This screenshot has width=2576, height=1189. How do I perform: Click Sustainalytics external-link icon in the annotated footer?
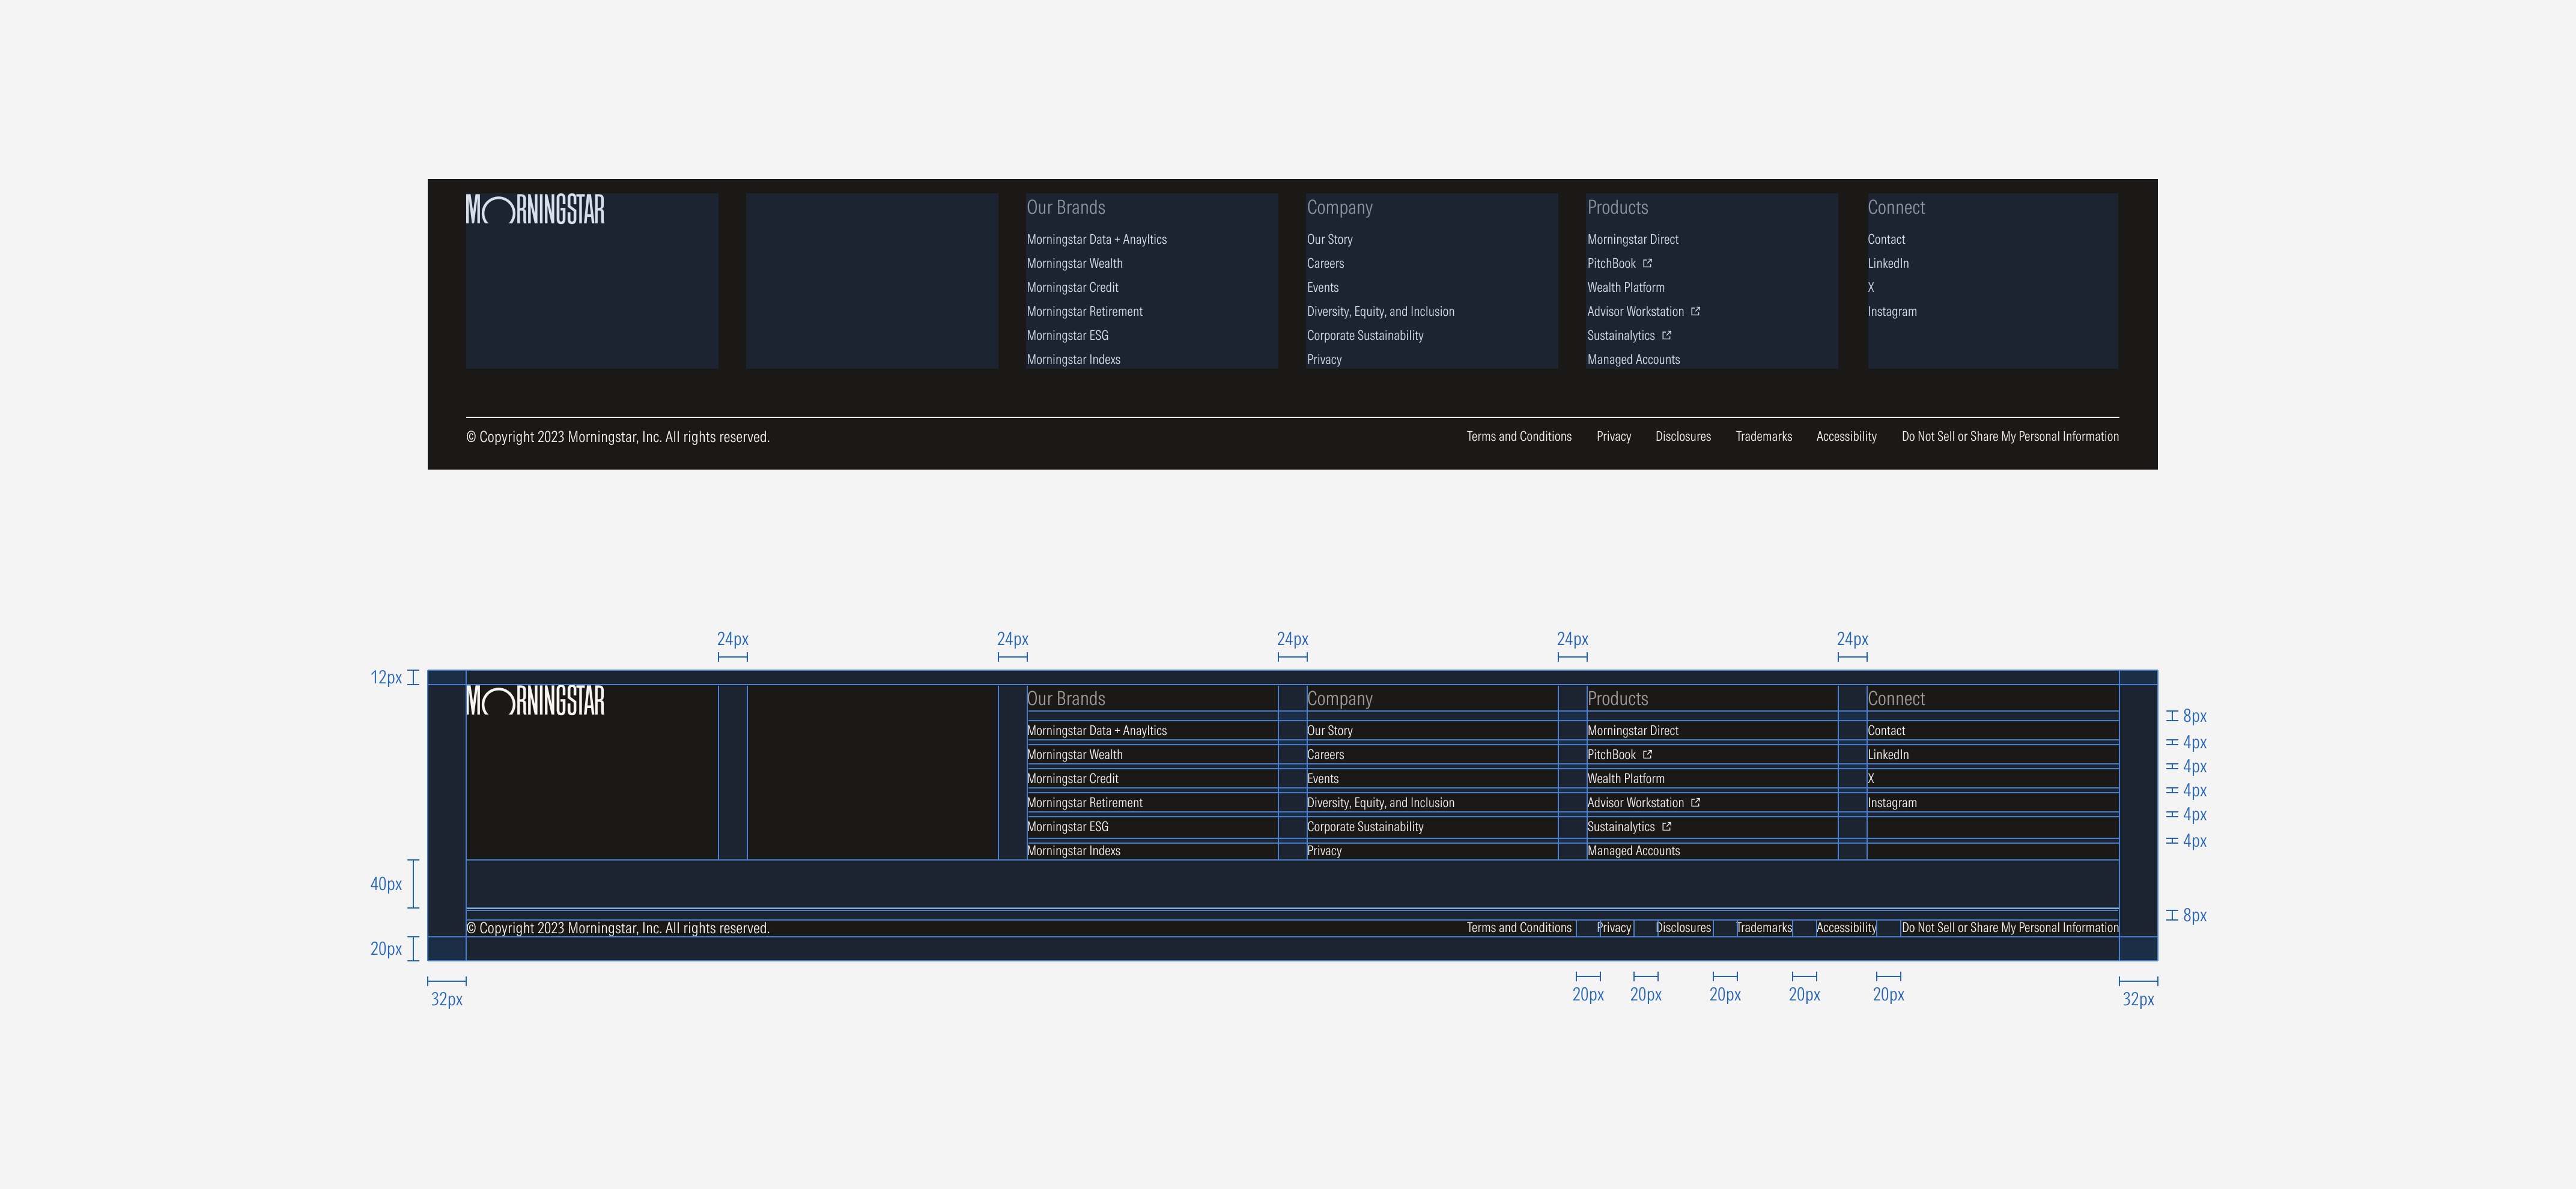point(1667,827)
